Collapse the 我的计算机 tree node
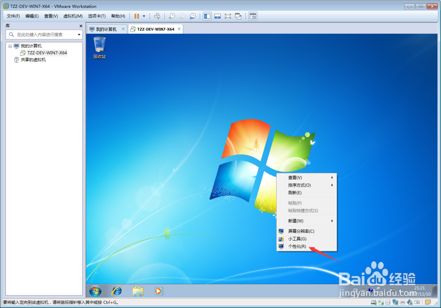Image resolution: width=441 pixels, height=308 pixels. pyautogui.click(x=10, y=46)
